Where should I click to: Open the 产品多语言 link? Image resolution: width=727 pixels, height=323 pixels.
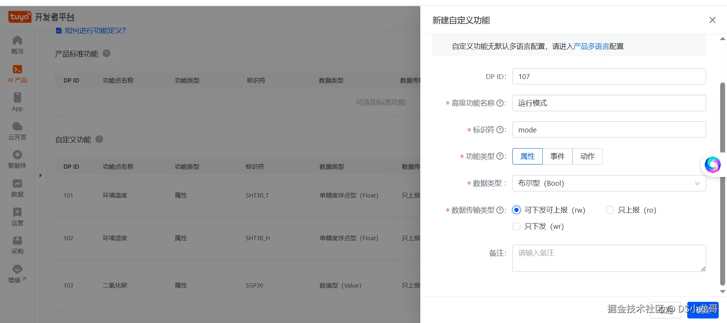[x=591, y=46]
